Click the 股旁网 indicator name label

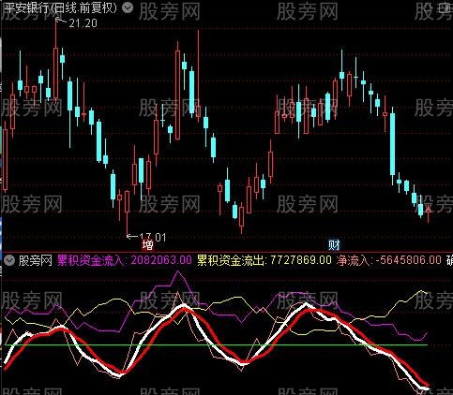[x=35, y=260]
